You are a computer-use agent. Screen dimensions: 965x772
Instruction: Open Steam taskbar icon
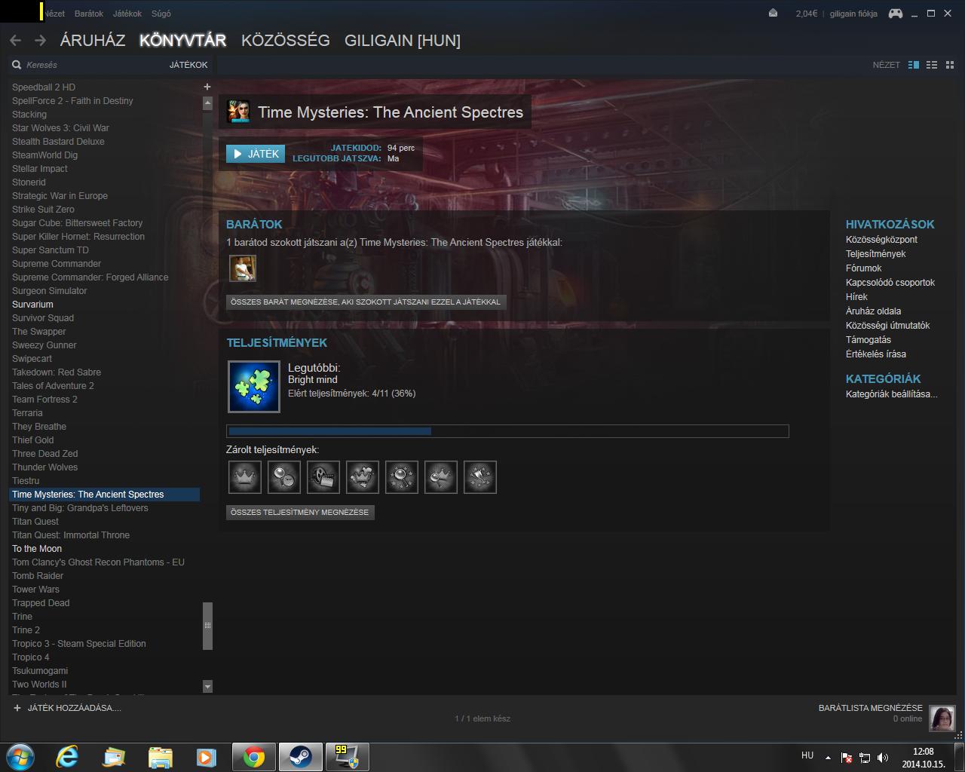[x=301, y=757]
